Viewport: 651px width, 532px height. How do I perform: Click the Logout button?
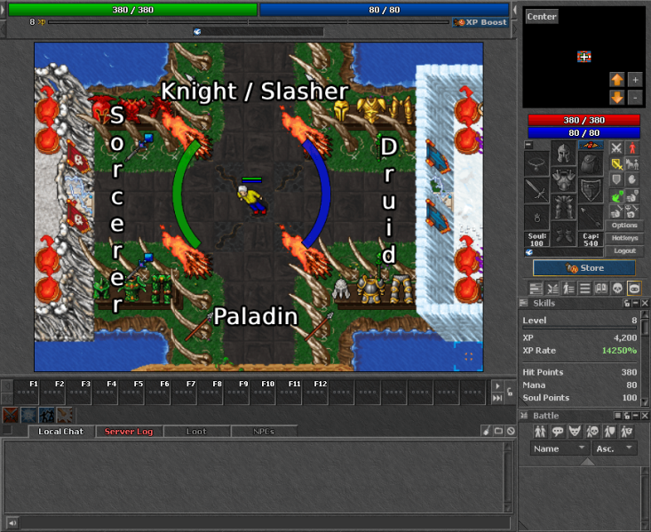pos(624,250)
